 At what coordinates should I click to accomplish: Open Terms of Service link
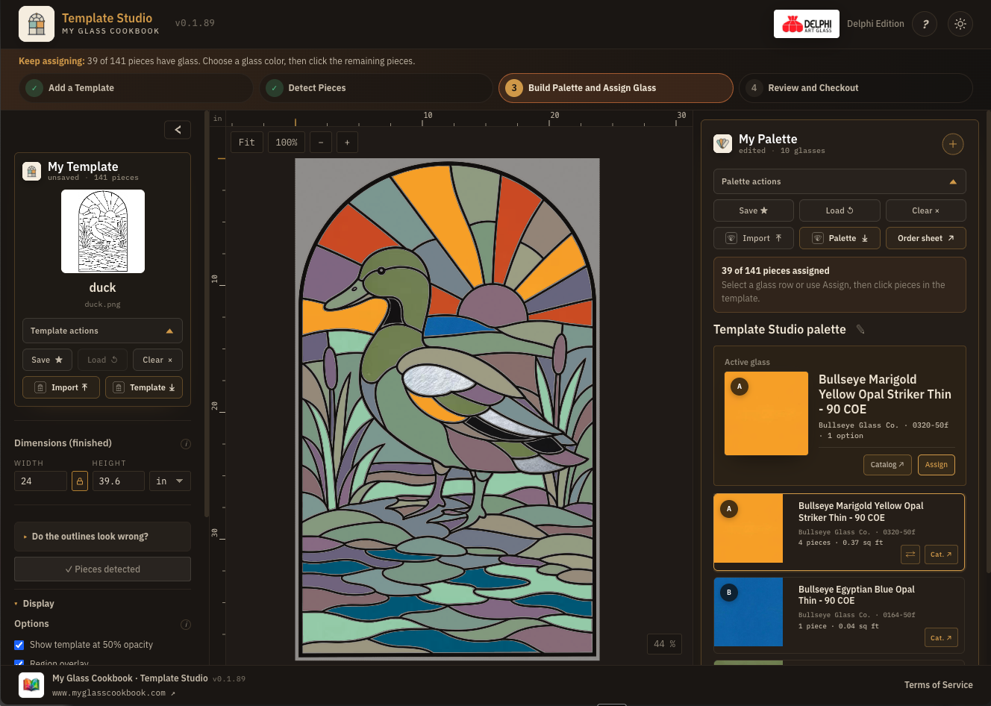coord(938,685)
